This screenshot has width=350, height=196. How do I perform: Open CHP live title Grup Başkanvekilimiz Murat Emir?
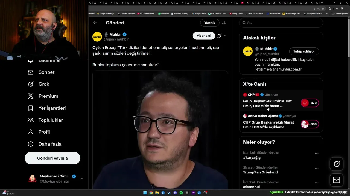[x=267, y=103]
